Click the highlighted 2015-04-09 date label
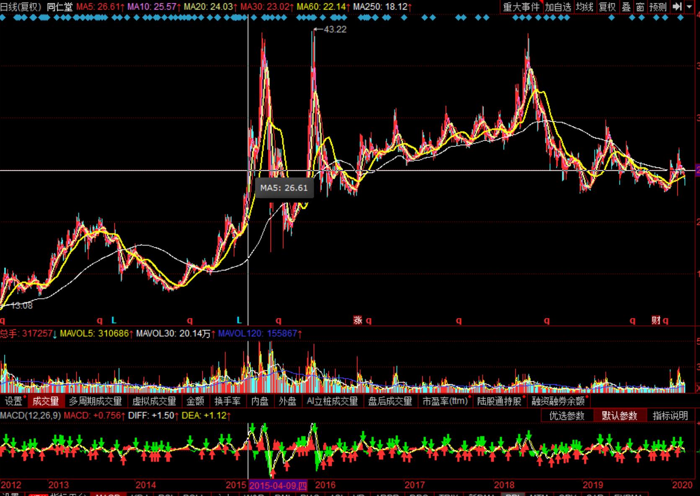700x496 pixels. (278, 485)
